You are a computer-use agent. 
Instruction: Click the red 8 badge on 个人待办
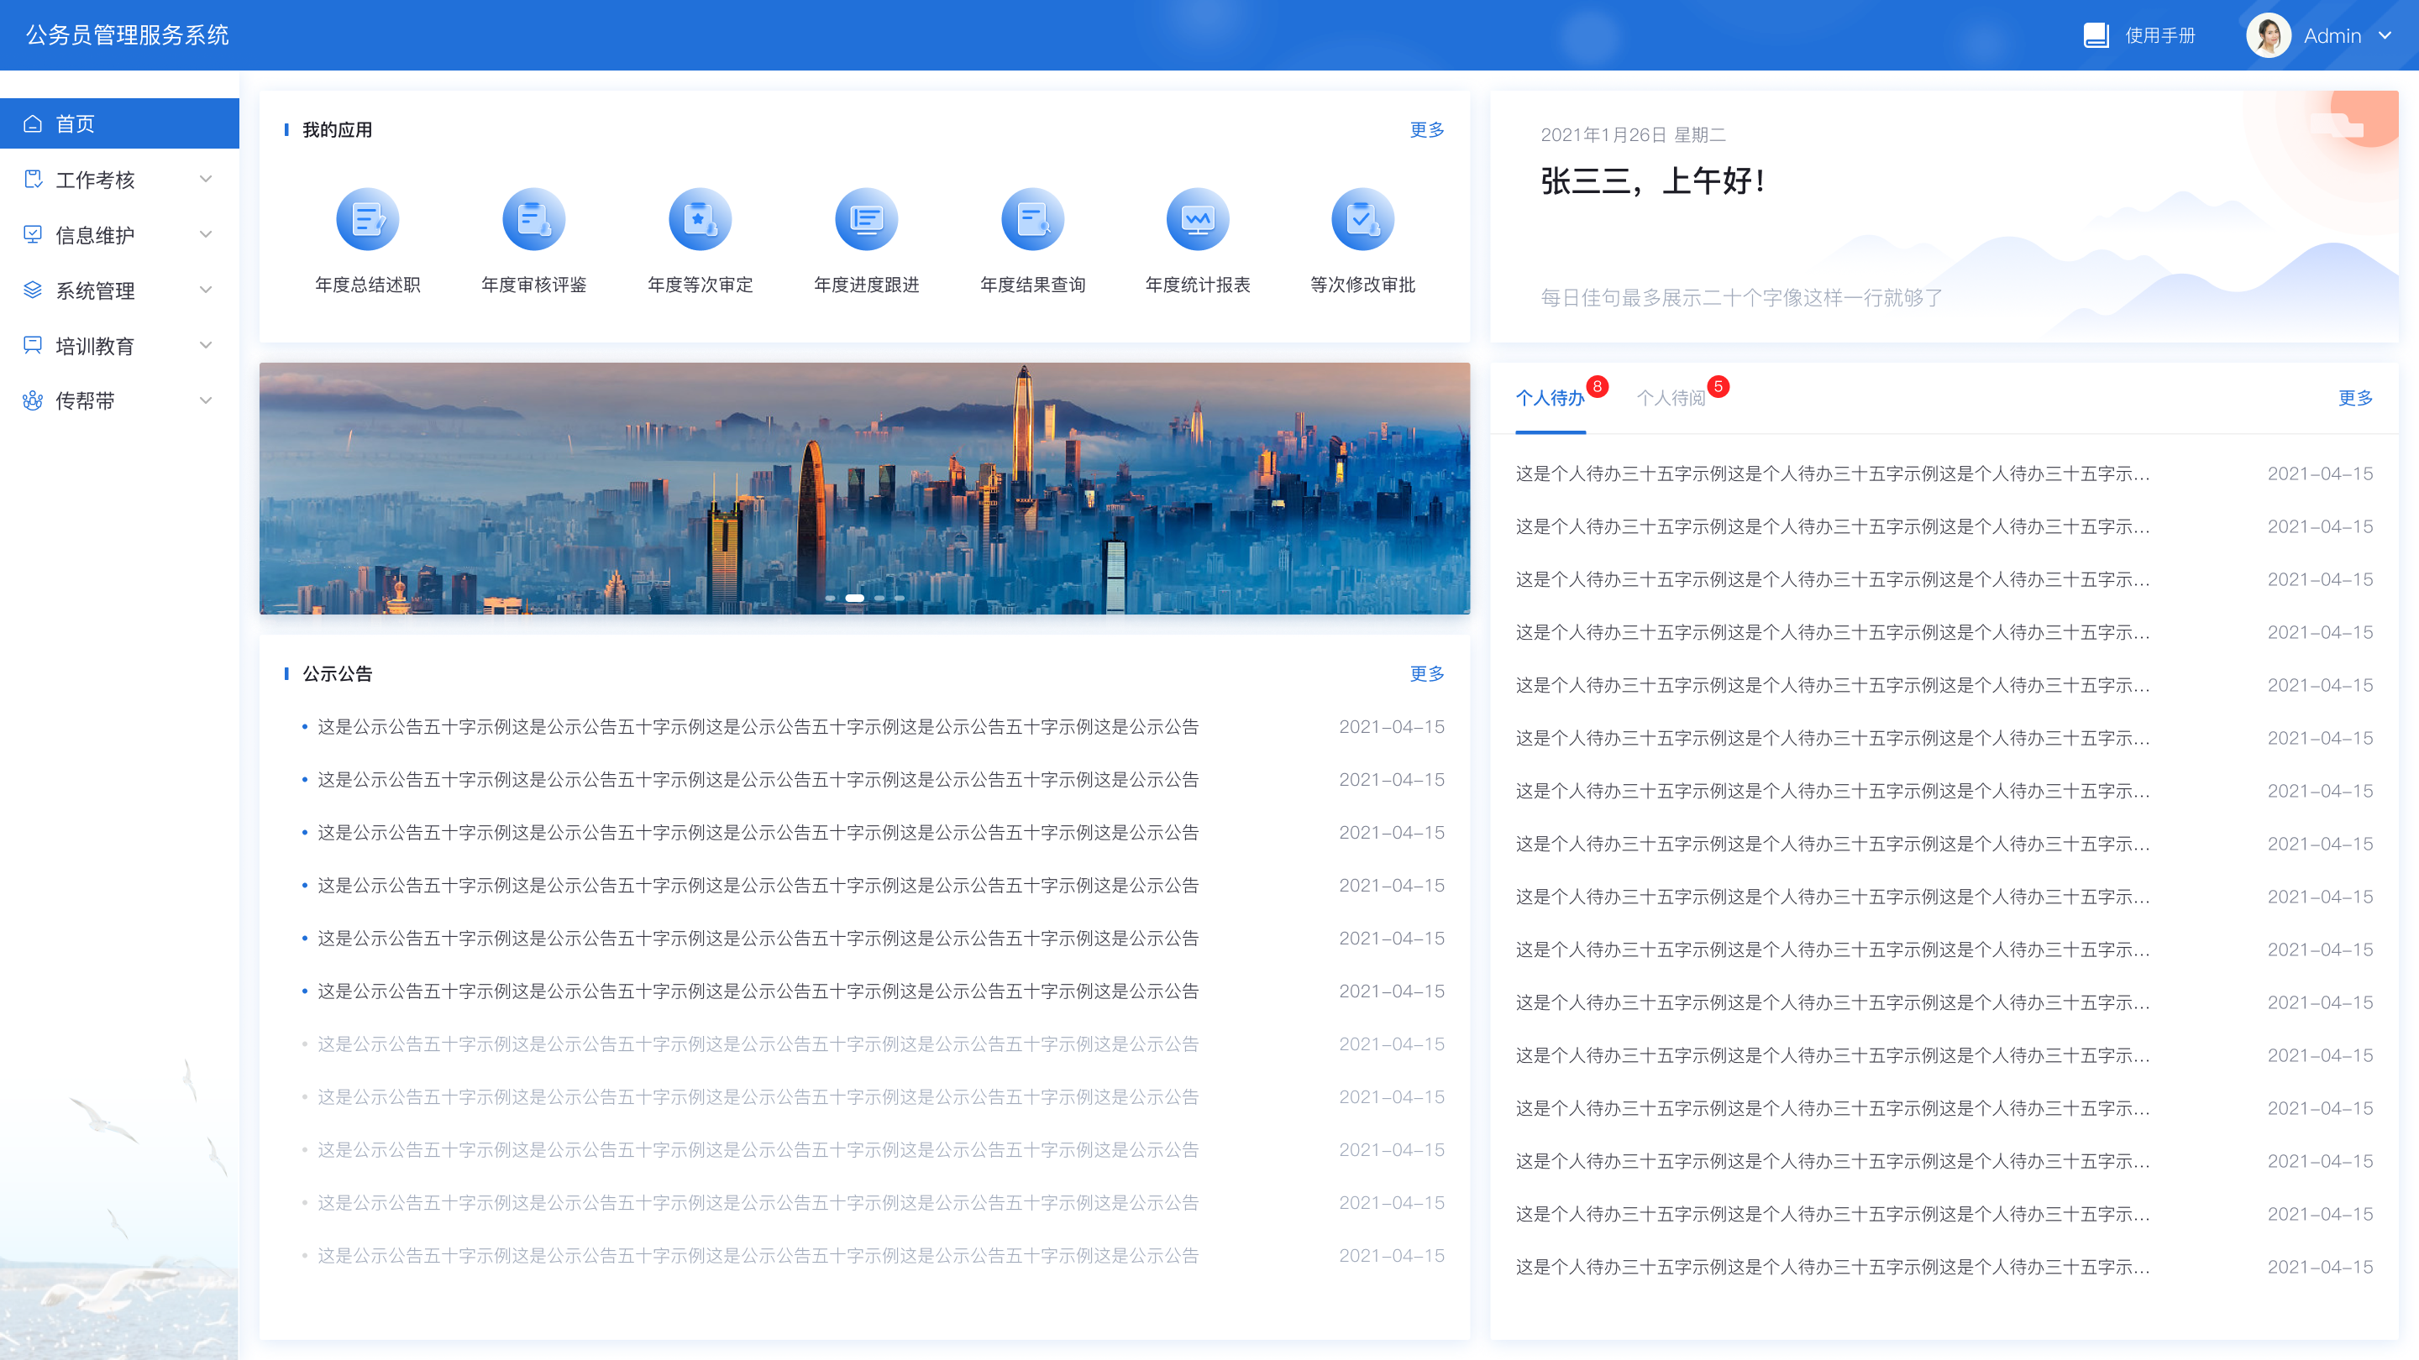(x=1597, y=386)
